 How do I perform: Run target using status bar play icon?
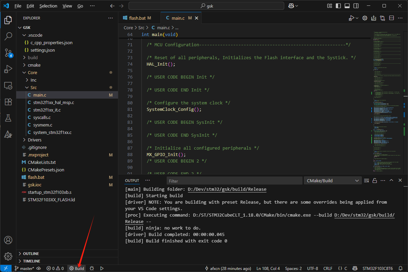102,268
